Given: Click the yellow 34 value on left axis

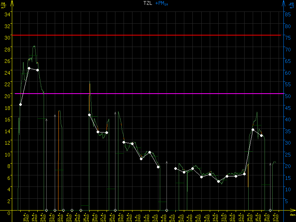Looking at the screenshot, I should 7,14.
